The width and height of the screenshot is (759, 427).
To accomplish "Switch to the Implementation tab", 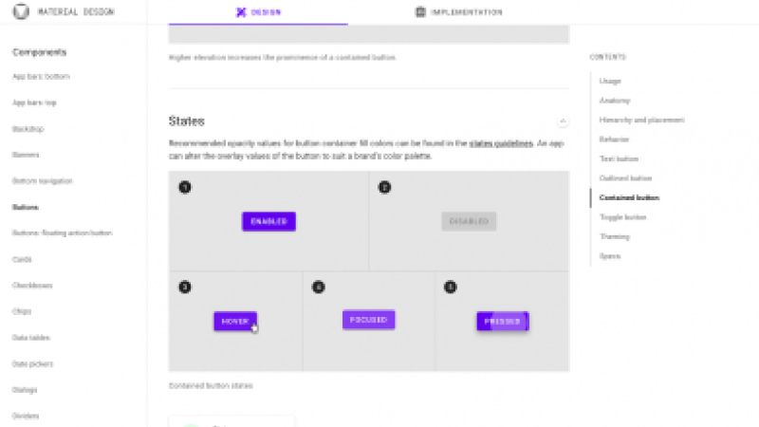I will click(459, 12).
